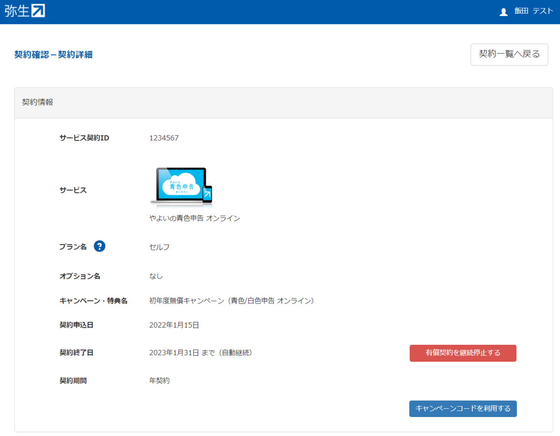Click the サービス label

[73, 190]
